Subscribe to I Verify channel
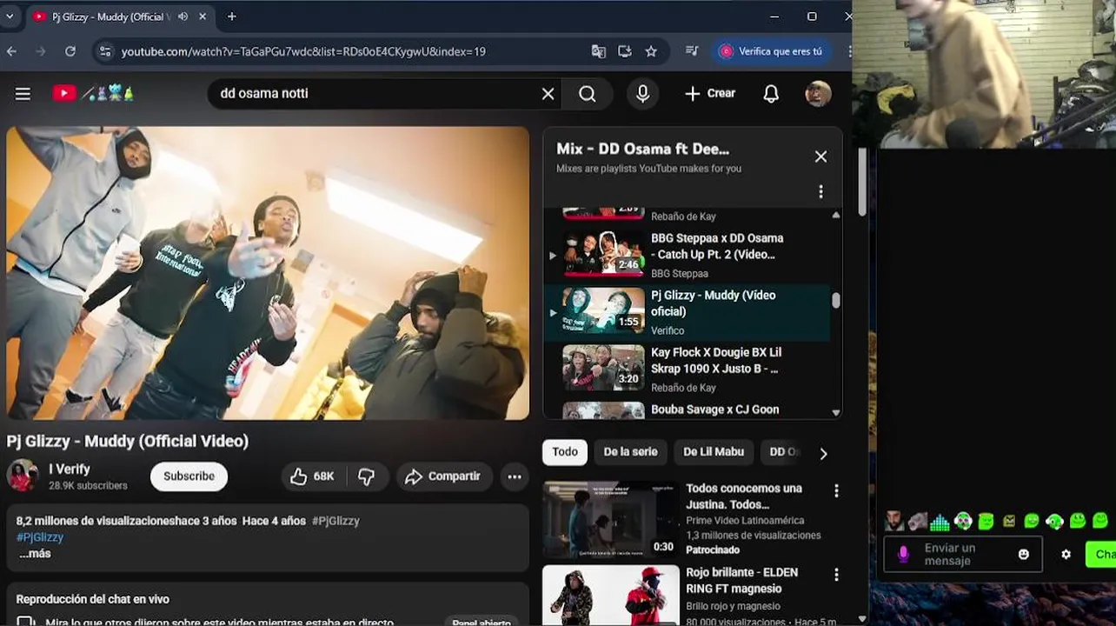This screenshot has height=626, width=1116. [x=189, y=476]
